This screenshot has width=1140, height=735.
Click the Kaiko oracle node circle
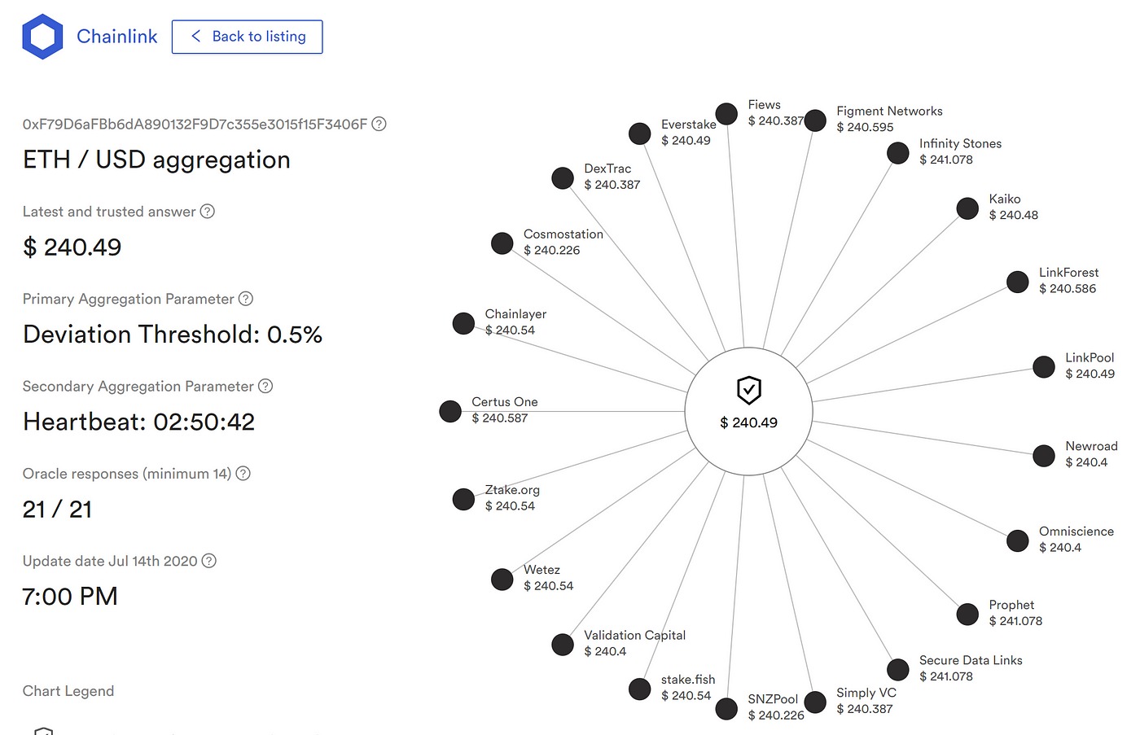(967, 208)
